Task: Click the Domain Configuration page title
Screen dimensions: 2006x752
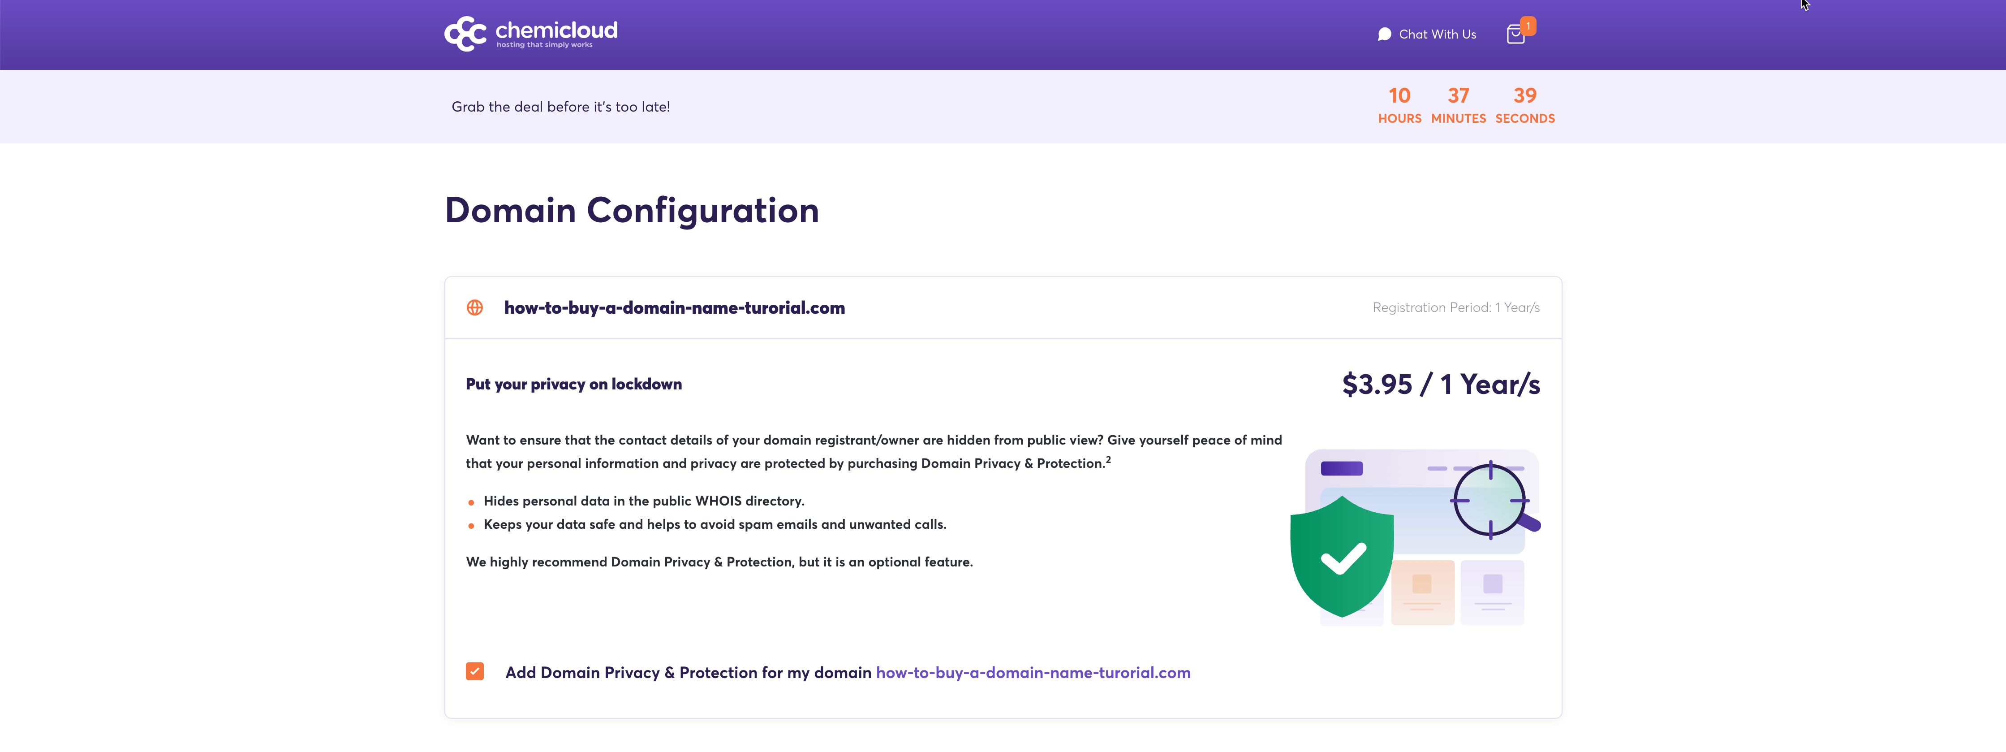Action: [632, 210]
